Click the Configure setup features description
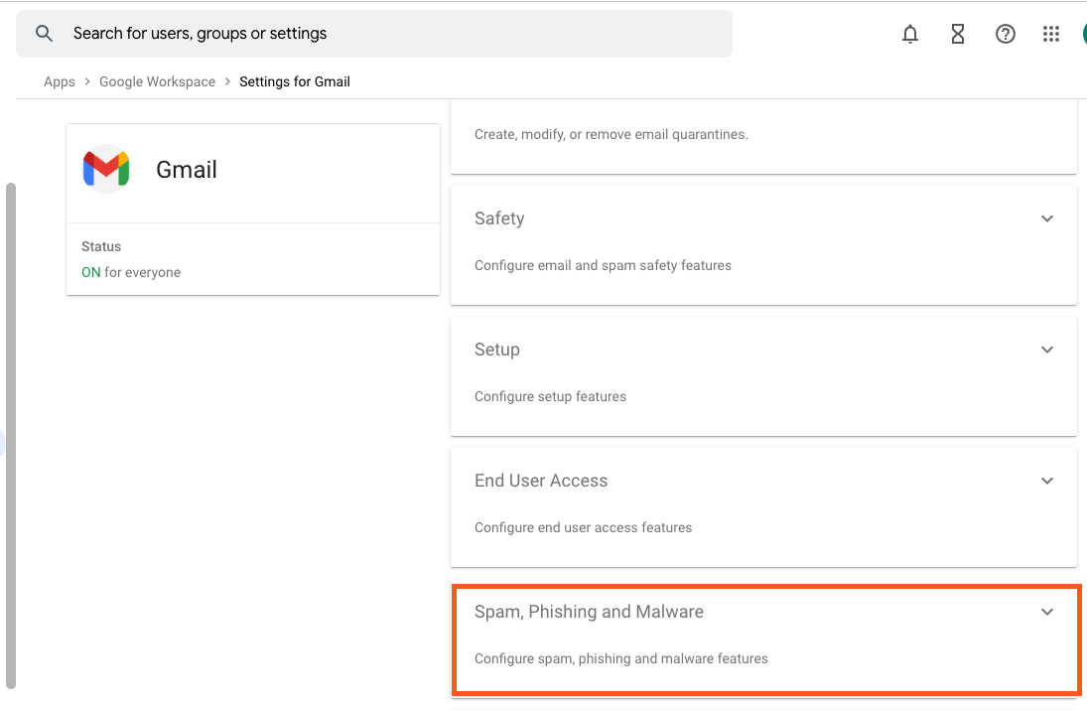 coord(550,396)
